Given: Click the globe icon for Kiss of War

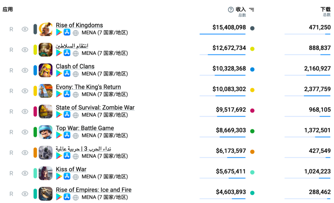Looking at the screenshot, I should pos(75,177).
